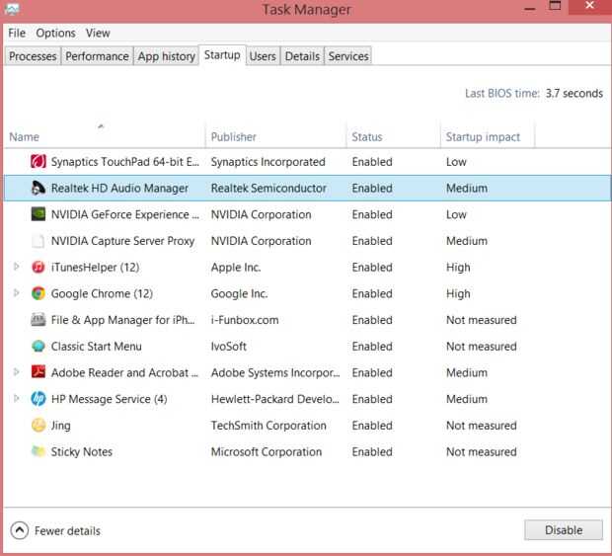
Task: Click the File & App Manager icon
Action: click(38, 320)
